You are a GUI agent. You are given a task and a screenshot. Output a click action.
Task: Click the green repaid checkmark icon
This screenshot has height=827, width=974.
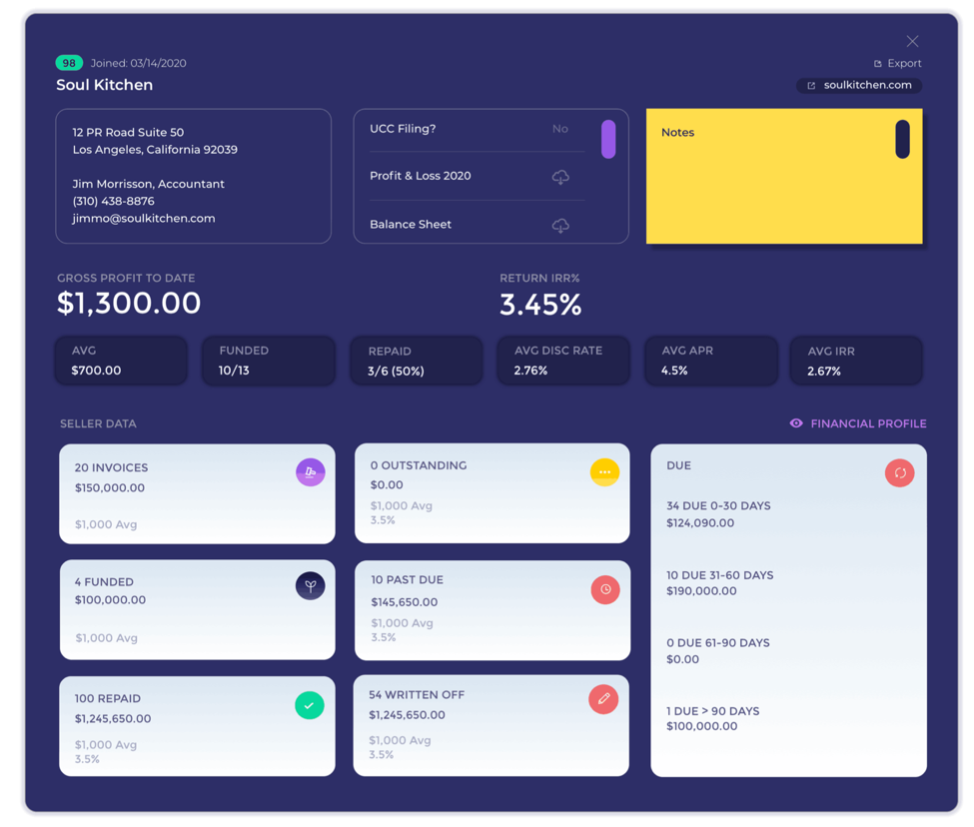(x=310, y=705)
